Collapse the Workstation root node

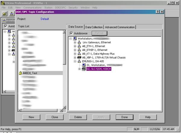(x=70, y=38)
